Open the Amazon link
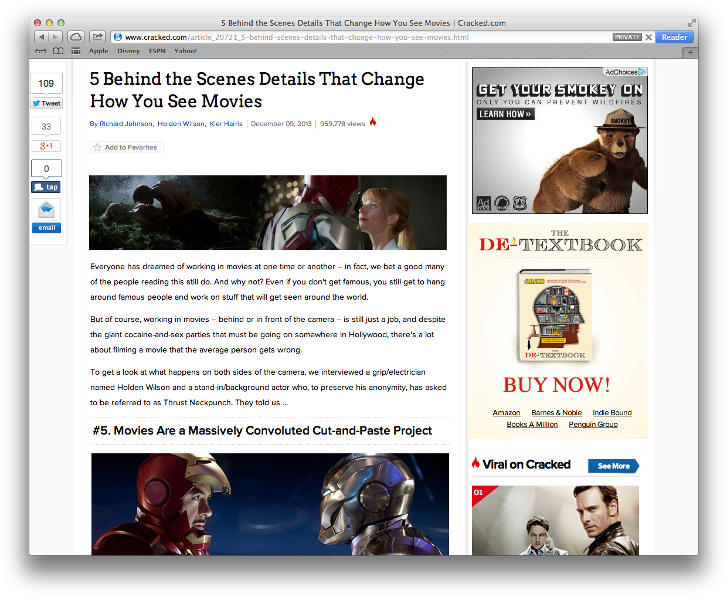 (x=507, y=413)
